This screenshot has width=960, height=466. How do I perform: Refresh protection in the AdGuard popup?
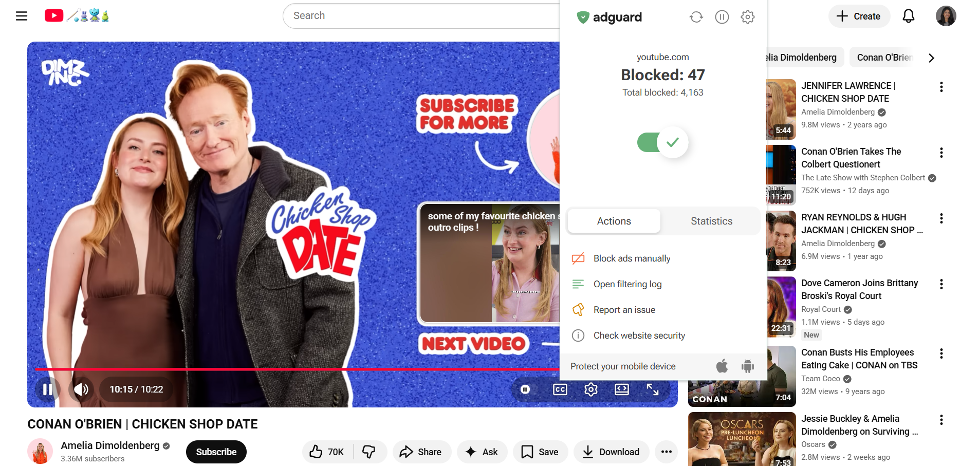click(x=696, y=16)
